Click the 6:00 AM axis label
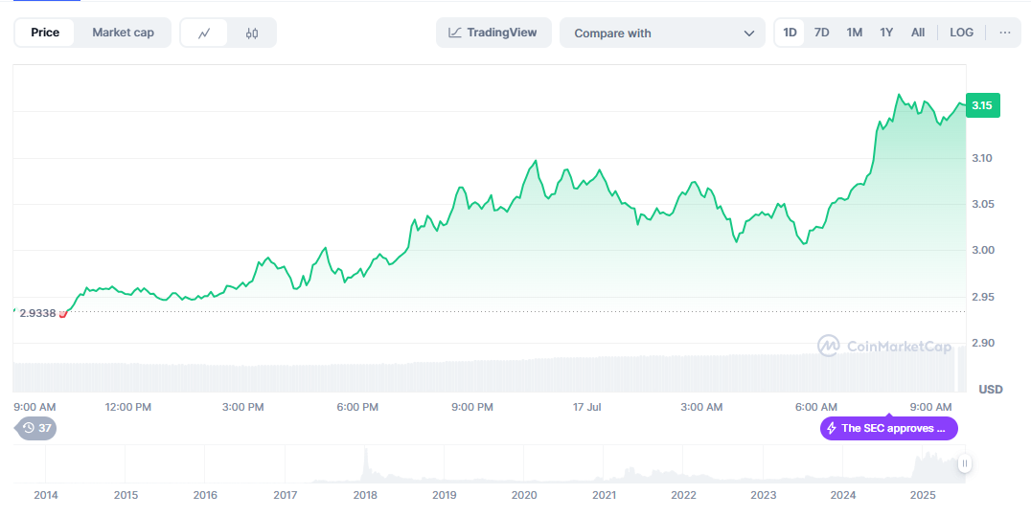Image resolution: width=1031 pixels, height=517 pixels. (x=816, y=407)
